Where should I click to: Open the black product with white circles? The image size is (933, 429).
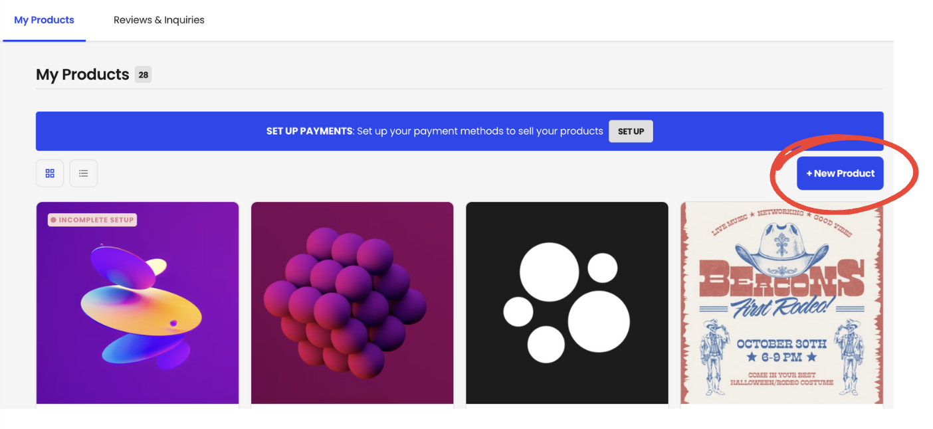point(567,303)
